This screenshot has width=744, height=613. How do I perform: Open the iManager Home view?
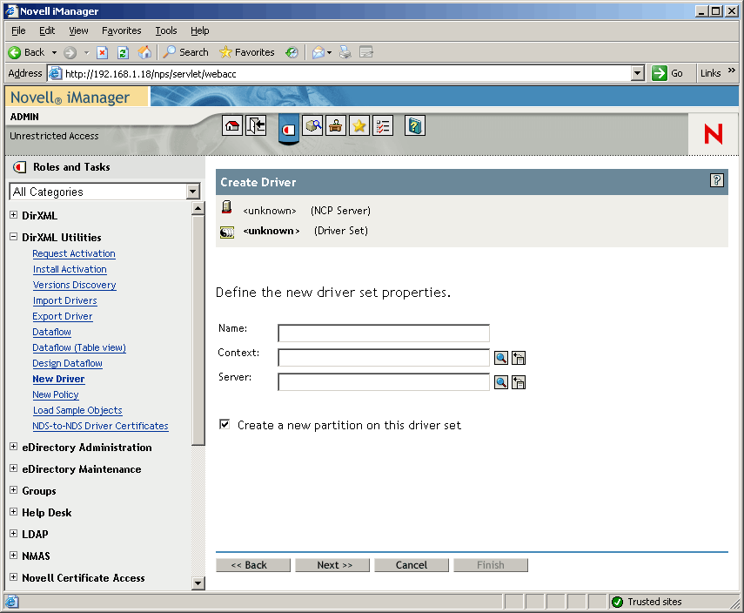click(x=232, y=125)
